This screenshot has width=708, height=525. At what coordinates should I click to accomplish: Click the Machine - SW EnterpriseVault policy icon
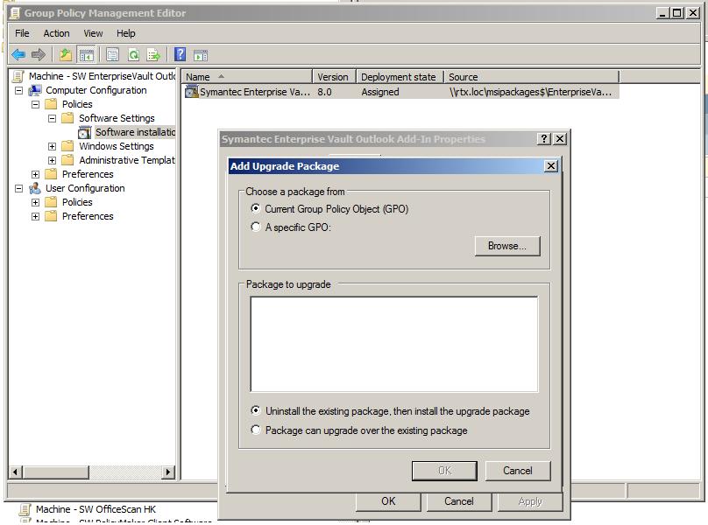tap(18, 76)
